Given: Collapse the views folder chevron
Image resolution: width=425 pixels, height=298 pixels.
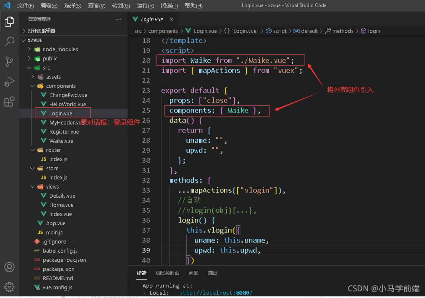Looking at the screenshot, I should 32,186.
